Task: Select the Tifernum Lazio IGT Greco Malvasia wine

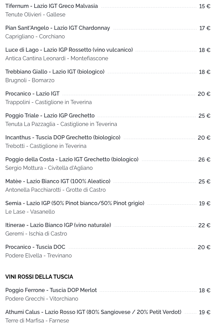Action: (x=51, y=6)
